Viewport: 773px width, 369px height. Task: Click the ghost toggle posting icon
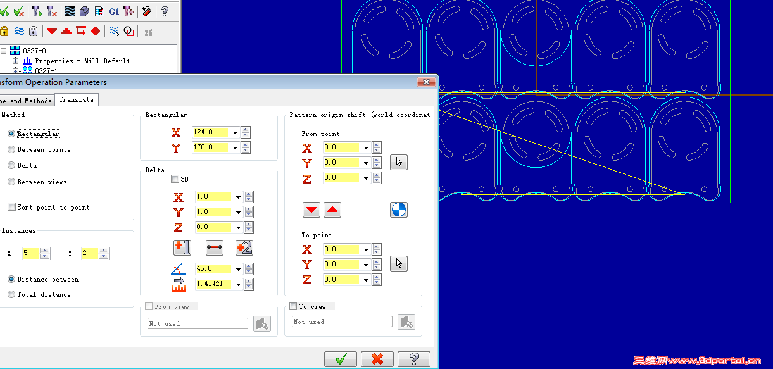point(34,31)
